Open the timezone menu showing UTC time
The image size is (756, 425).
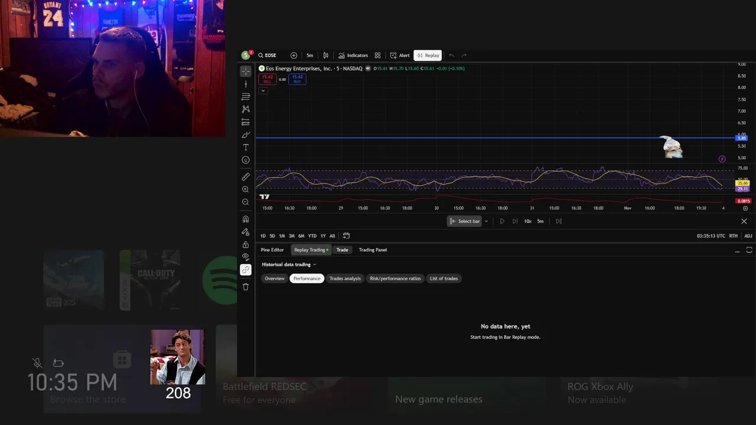coord(711,236)
